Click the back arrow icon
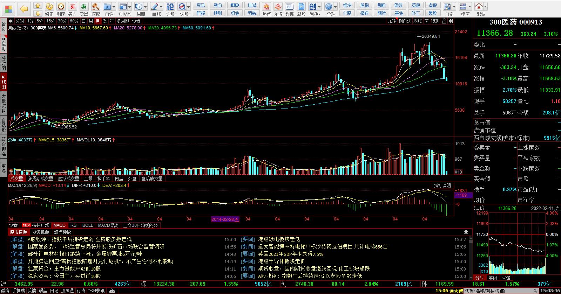 coord(24,9)
